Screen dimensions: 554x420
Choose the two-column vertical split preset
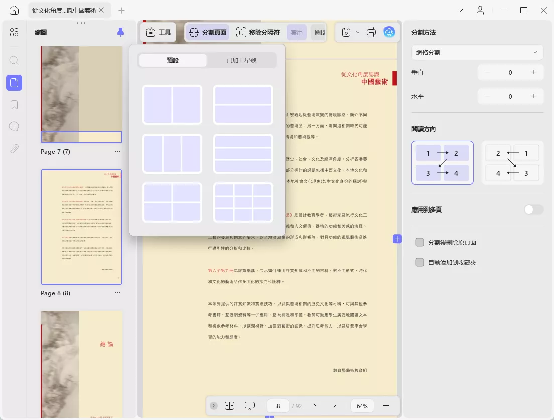172,105
